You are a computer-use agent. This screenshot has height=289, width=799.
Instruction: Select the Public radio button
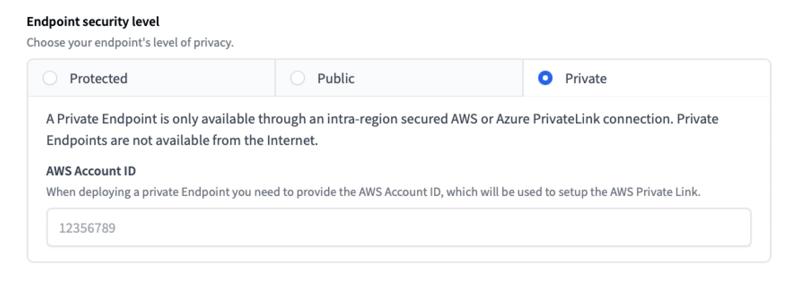pos(297,78)
